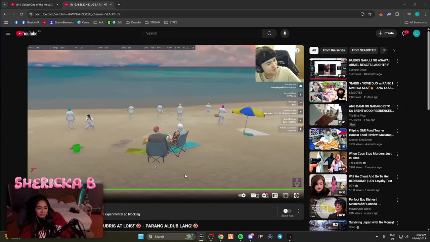
Task: Open video player settings gear
Action: (x=265, y=196)
